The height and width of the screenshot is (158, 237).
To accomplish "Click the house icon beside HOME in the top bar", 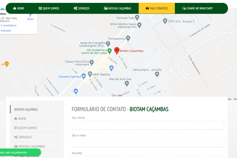I will 15,8.
